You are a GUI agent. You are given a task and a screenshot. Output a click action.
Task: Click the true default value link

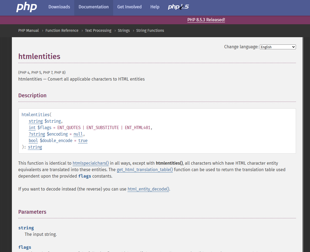[83, 140]
